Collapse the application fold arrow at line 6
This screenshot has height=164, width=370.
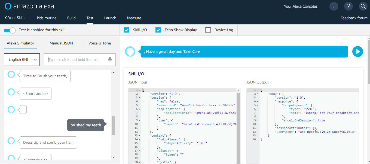click(x=140, y=109)
